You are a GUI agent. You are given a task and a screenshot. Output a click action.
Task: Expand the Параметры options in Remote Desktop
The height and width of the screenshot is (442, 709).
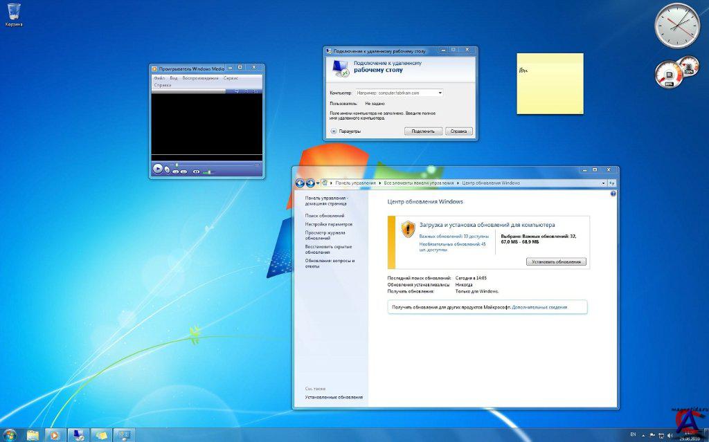pyautogui.click(x=333, y=131)
